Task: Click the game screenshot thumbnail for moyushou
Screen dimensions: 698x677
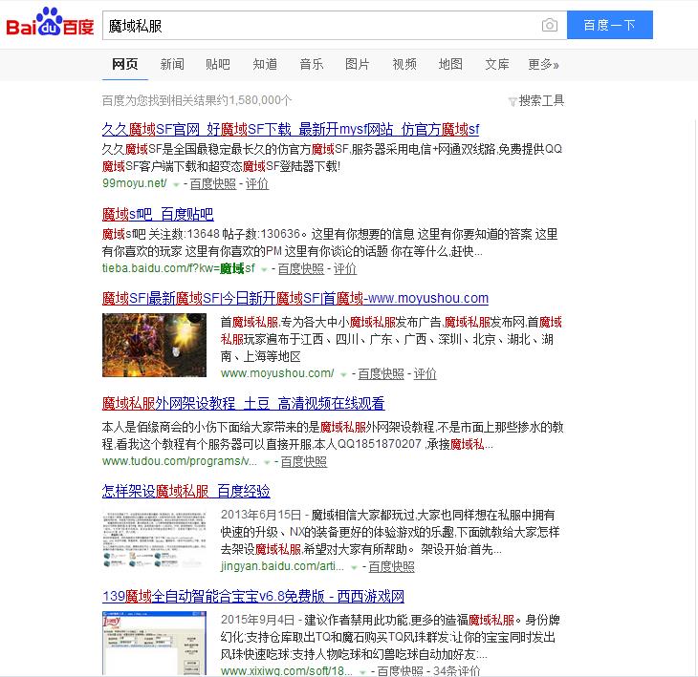Action: click(x=154, y=345)
